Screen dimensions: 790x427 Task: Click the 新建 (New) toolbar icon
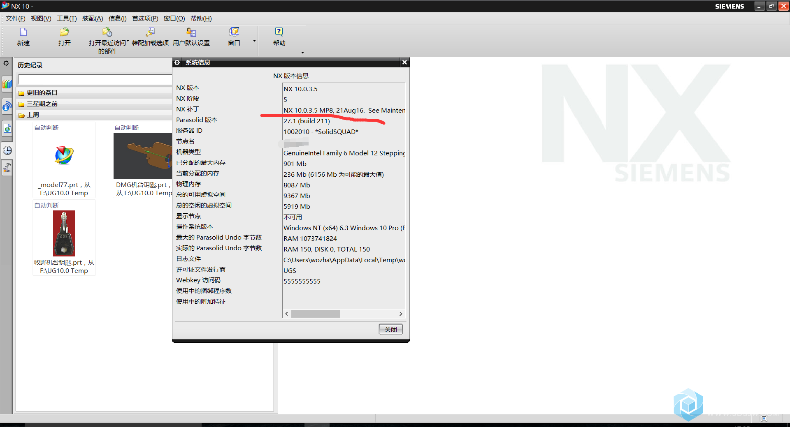click(x=23, y=32)
